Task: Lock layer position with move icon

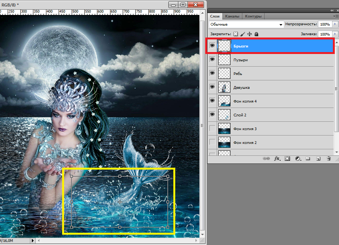Action: click(249, 34)
